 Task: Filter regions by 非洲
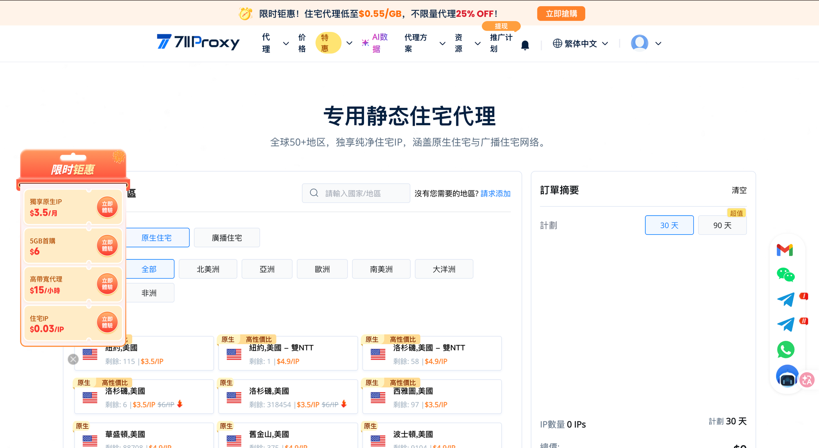[150, 293]
